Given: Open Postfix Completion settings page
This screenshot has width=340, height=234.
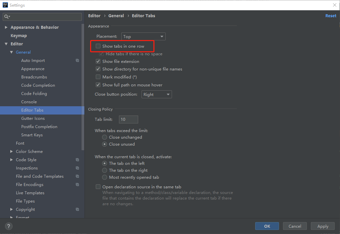Looking at the screenshot, I should 39,126.
